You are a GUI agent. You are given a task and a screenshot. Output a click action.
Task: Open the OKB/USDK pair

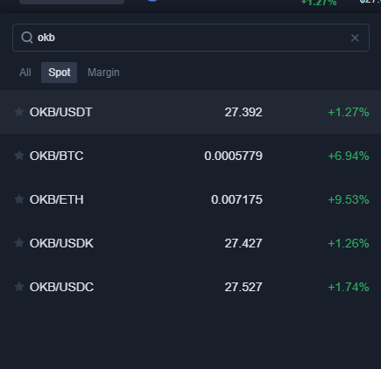click(x=190, y=243)
